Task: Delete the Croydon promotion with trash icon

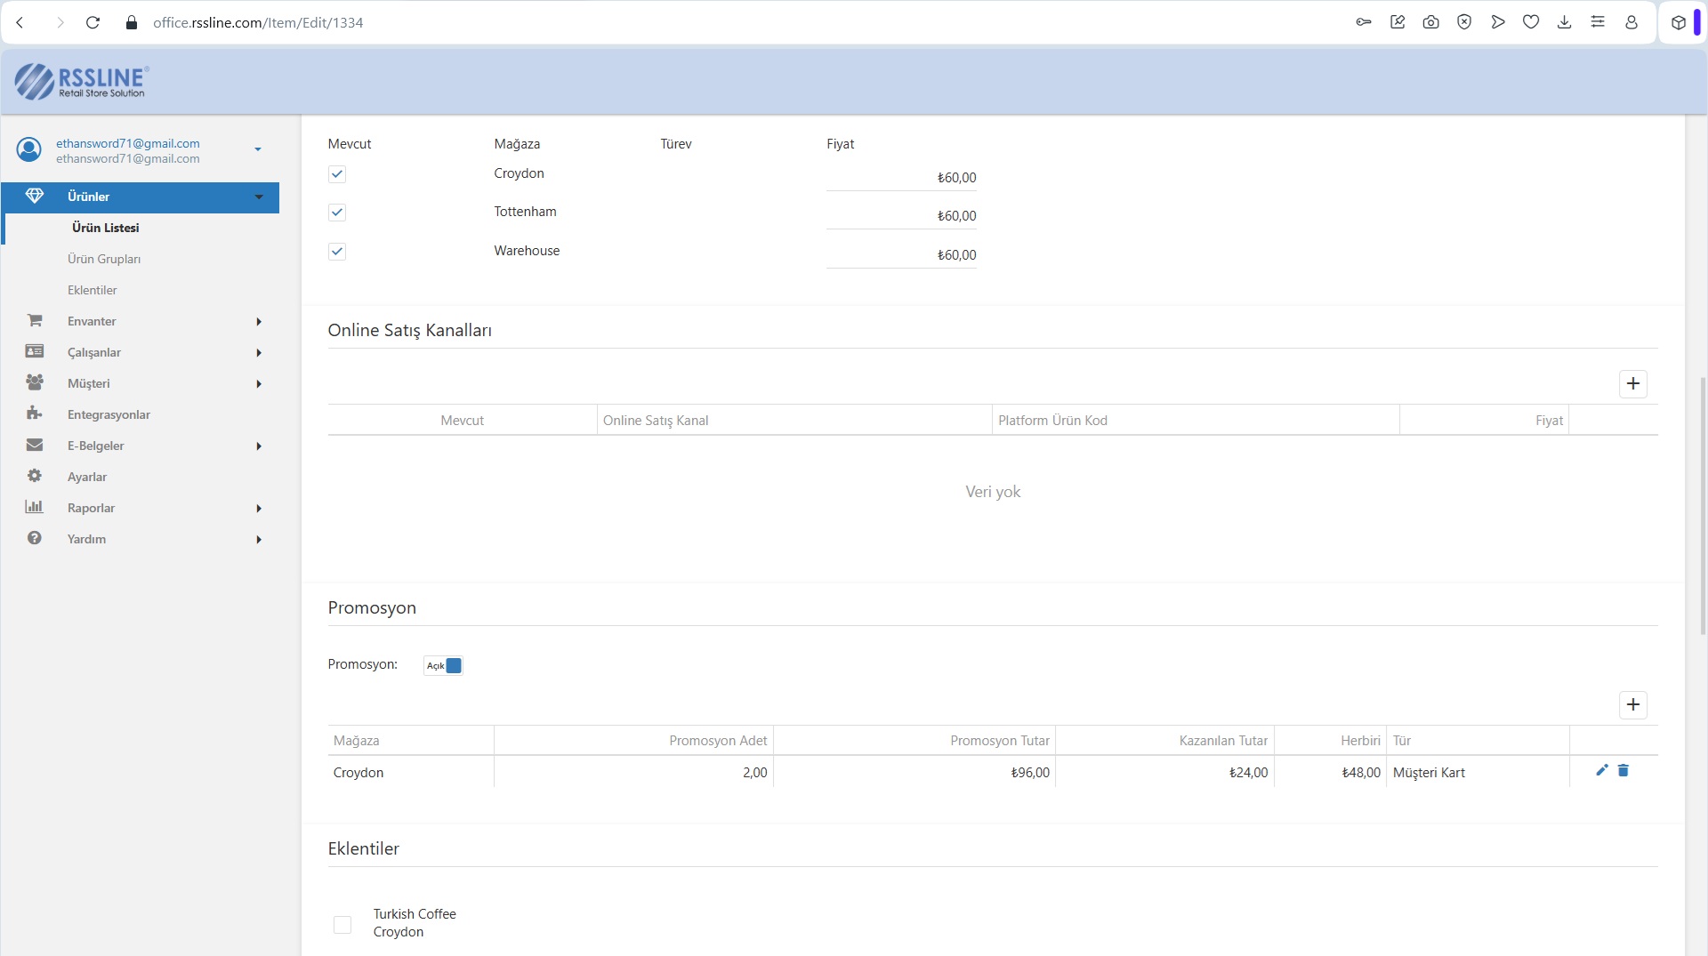Action: 1623,770
